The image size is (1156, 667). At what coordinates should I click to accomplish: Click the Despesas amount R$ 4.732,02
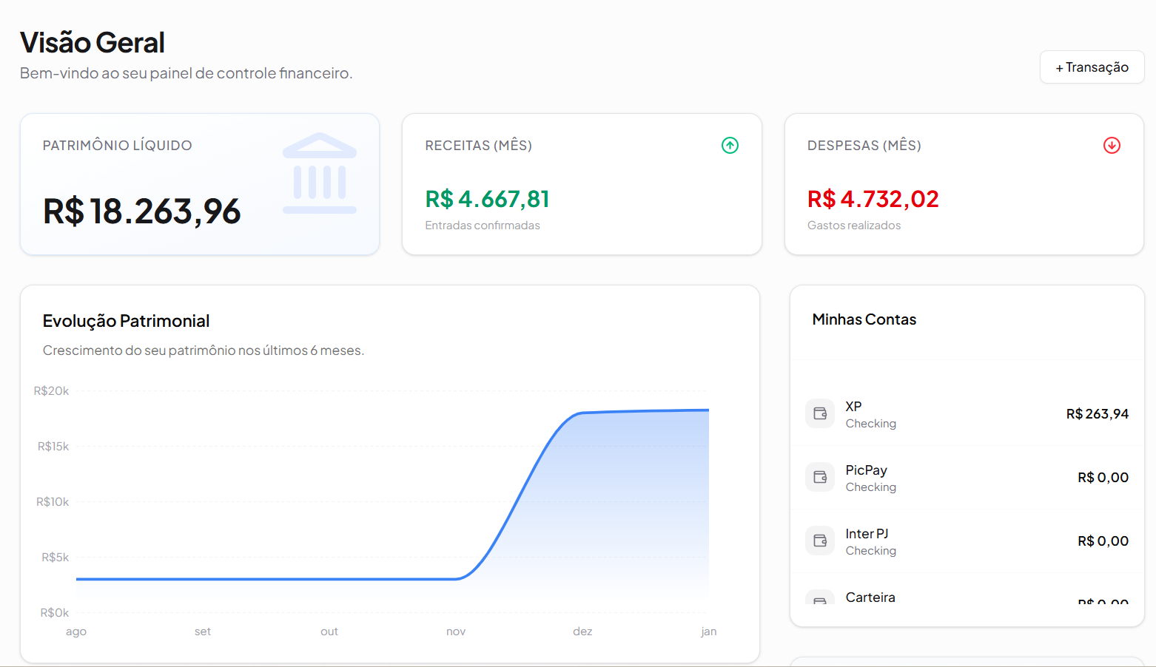(x=873, y=199)
